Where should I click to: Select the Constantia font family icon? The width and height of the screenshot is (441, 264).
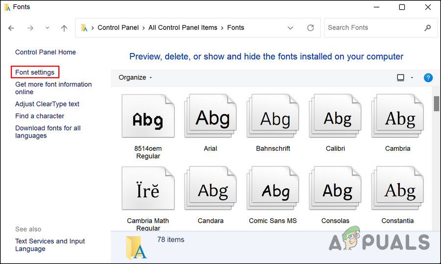pos(398,188)
